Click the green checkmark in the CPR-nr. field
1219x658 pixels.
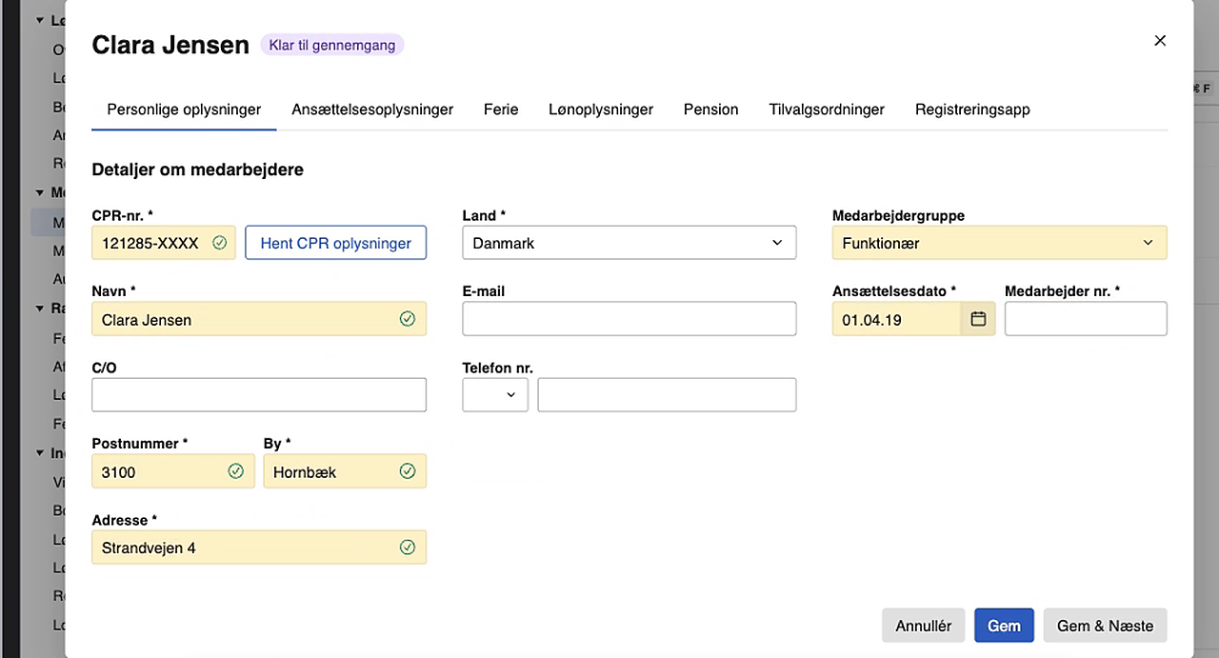(x=219, y=243)
